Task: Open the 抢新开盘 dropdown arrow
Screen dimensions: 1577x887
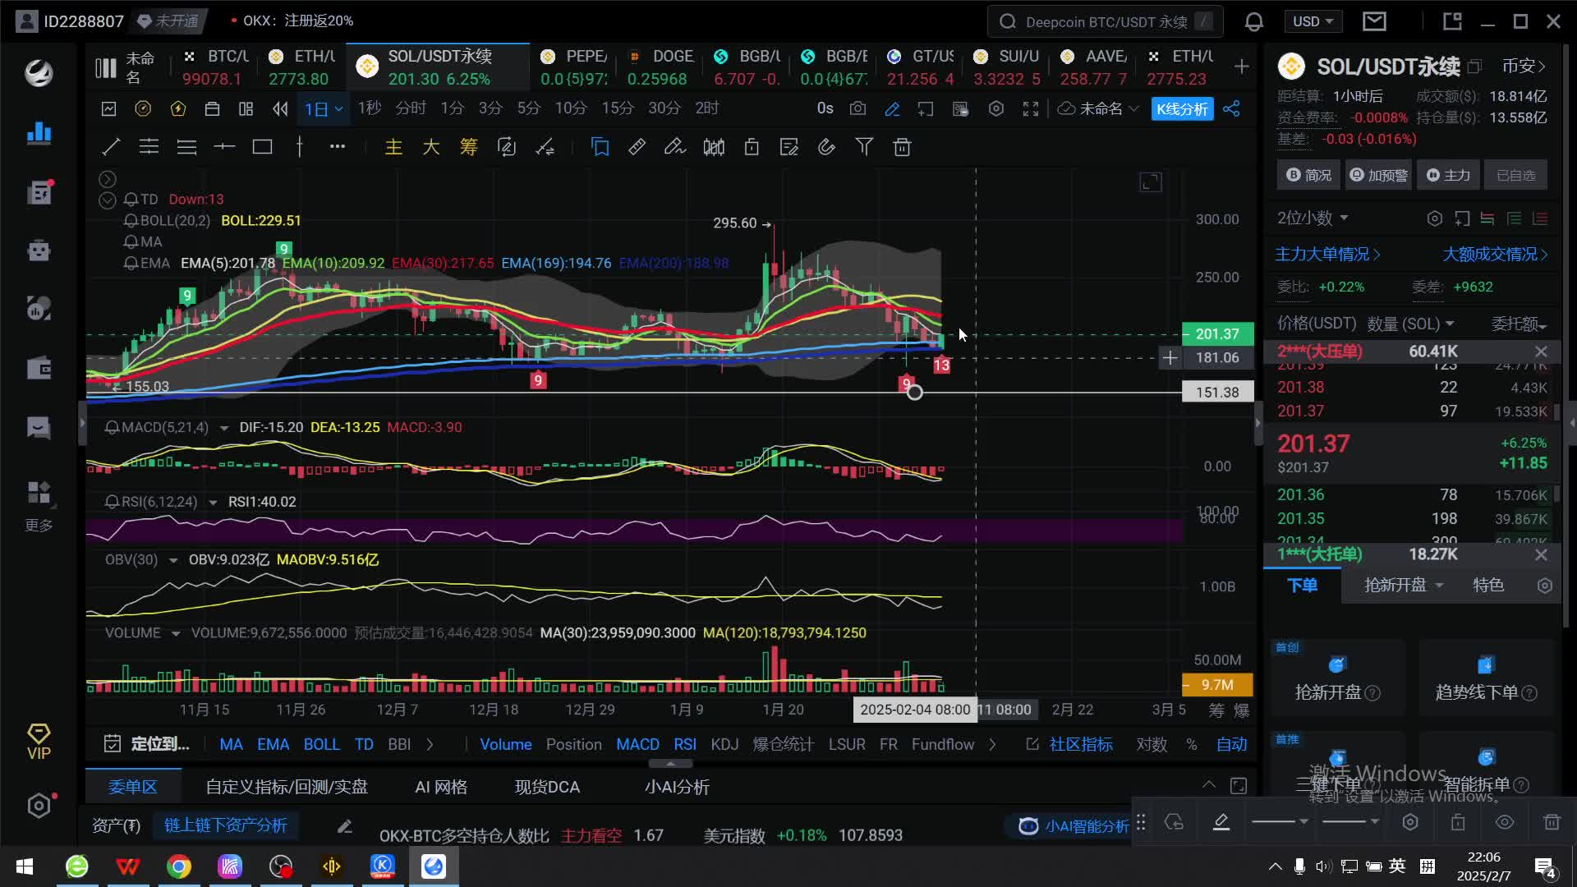Action: (x=1439, y=586)
